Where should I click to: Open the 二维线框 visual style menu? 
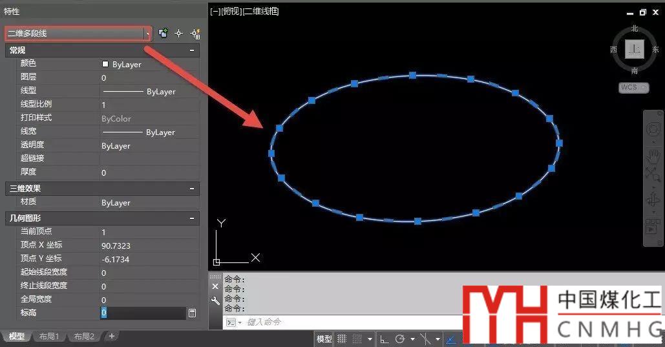coord(260,12)
